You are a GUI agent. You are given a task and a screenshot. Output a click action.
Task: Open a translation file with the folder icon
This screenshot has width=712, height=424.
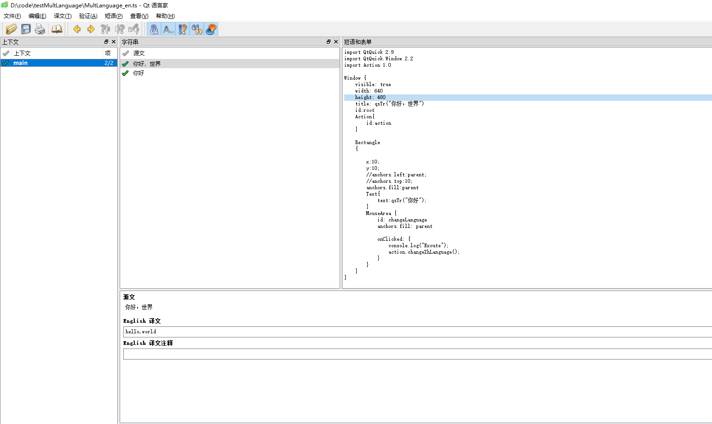tap(12, 29)
